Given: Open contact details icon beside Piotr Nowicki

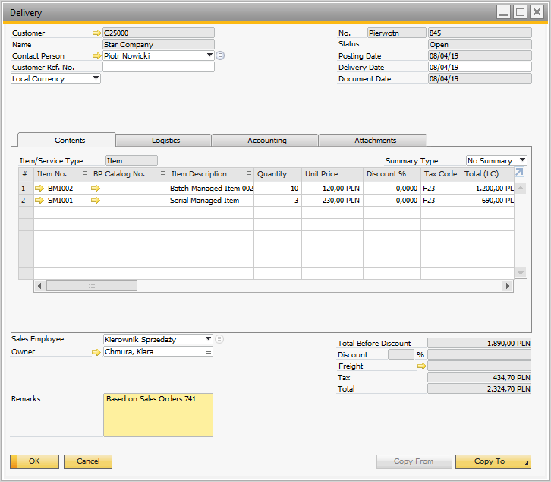Looking at the screenshot, I should [220, 55].
